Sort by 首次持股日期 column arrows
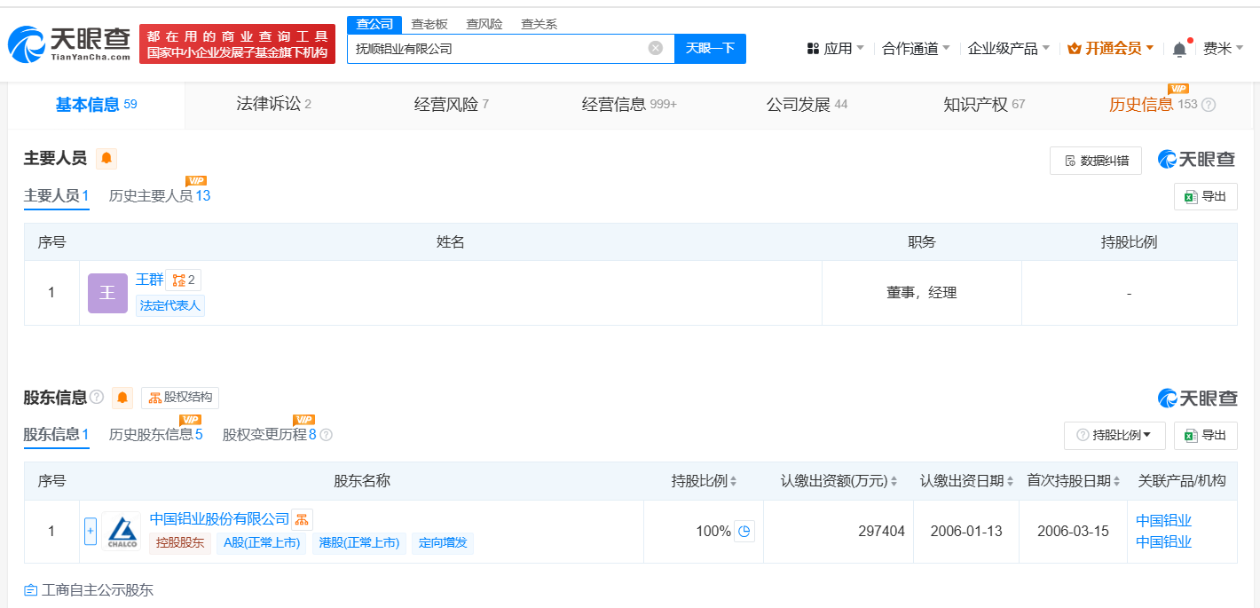The height and width of the screenshot is (608, 1260). (x=1116, y=482)
